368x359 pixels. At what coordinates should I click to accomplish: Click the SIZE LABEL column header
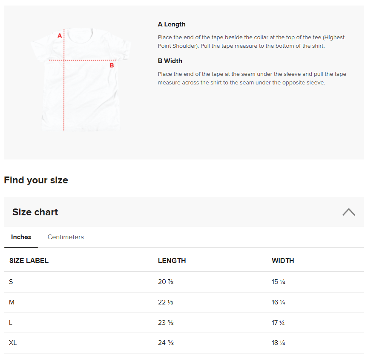point(29,261)
